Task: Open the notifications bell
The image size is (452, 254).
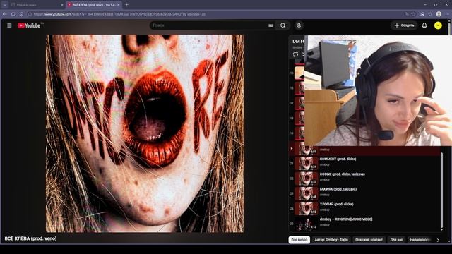Action: coord(424,25)
